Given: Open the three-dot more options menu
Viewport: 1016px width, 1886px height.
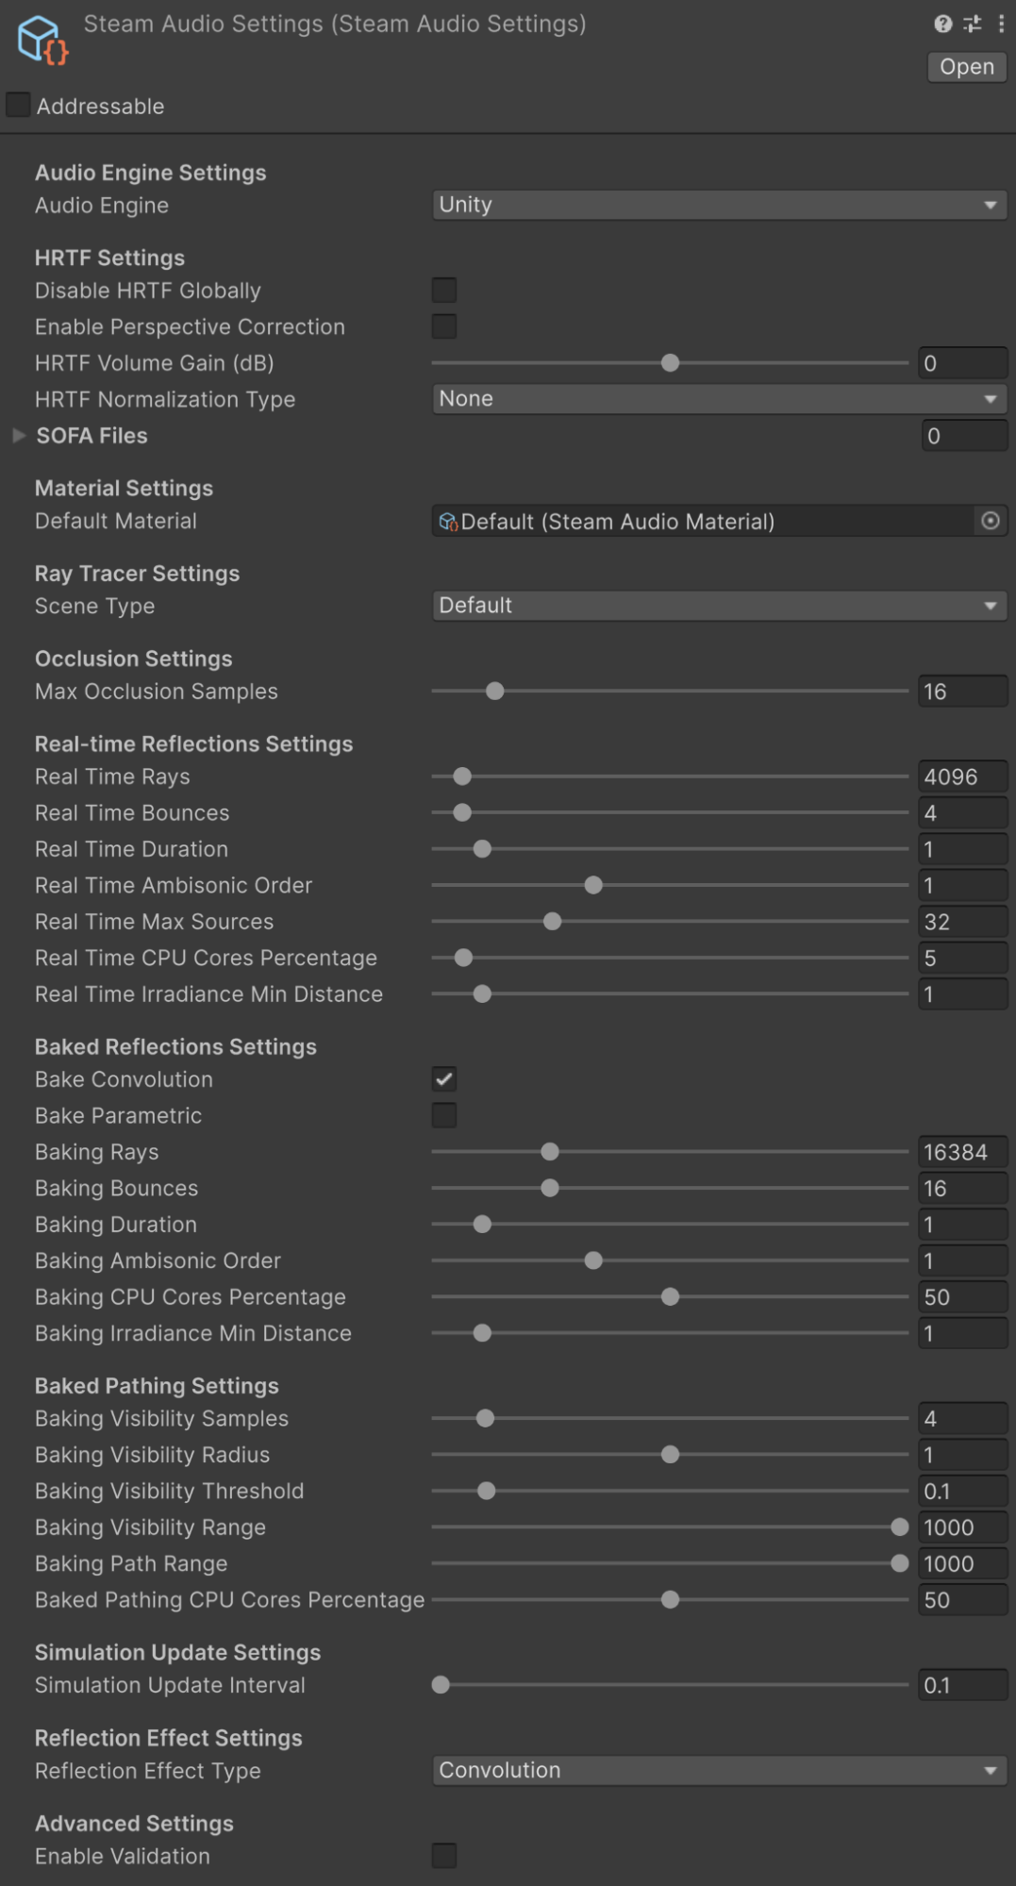Looking at the screenshot, I should pos(1001,24).
